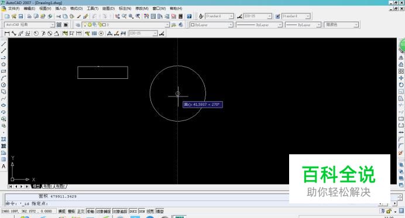The height and width of the screenshot is (218, 405).
Task: Select the Line tool in draw toolbar
Action: click(x=4, y=44)
